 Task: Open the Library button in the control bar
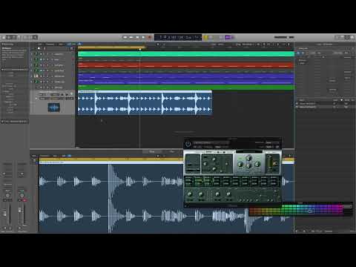click(4, 37)
